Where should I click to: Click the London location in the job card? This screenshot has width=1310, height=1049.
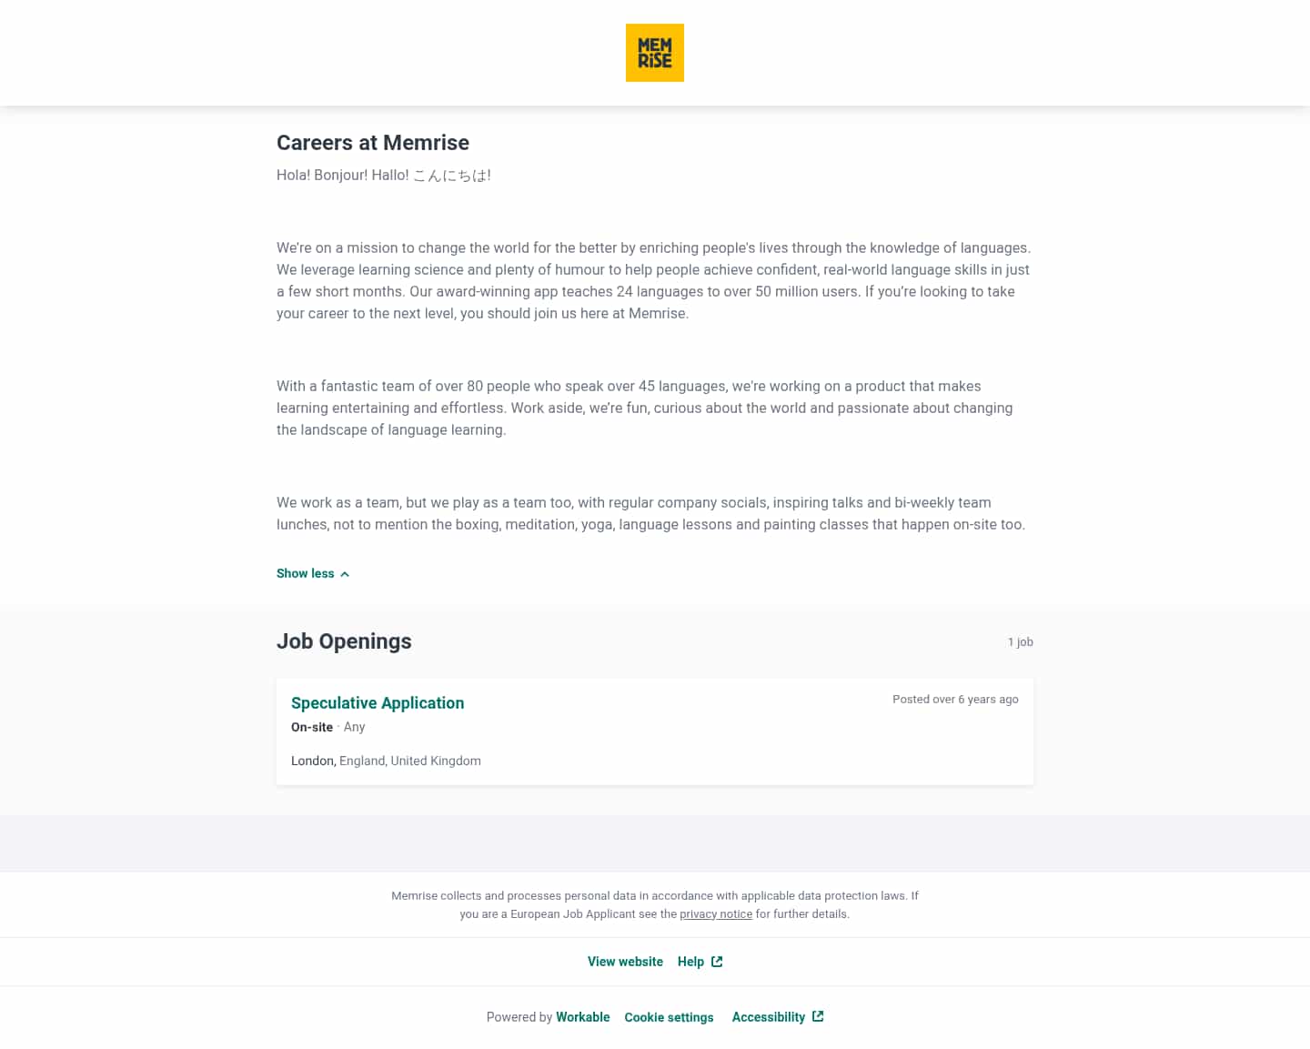pyautogui.click(x=313, y=761)
